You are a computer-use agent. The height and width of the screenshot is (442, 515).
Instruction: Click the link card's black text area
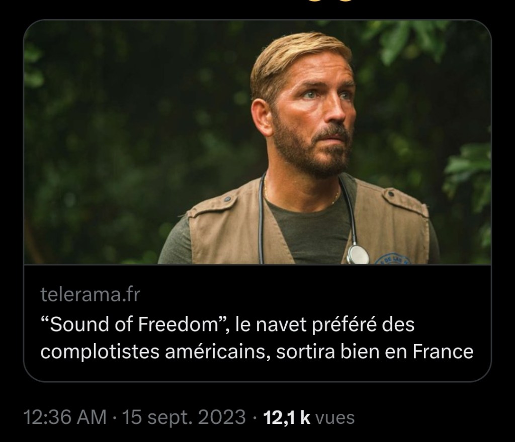point(257,323)
